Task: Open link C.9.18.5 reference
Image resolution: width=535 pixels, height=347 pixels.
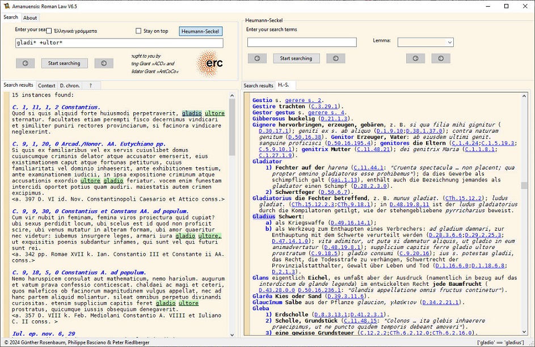Action: pyautogui.click(x=324, y=253)
